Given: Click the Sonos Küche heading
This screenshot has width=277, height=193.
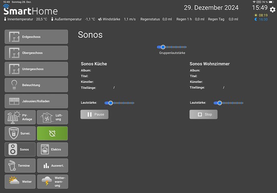Looking at the screenshot, I should 94,64.
